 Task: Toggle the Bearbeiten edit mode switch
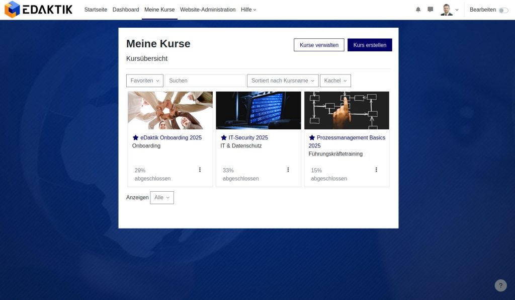(503, 10)
